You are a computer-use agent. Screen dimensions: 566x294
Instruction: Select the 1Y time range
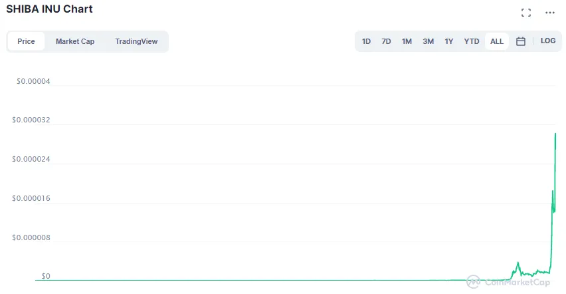(x=448, y=41)
